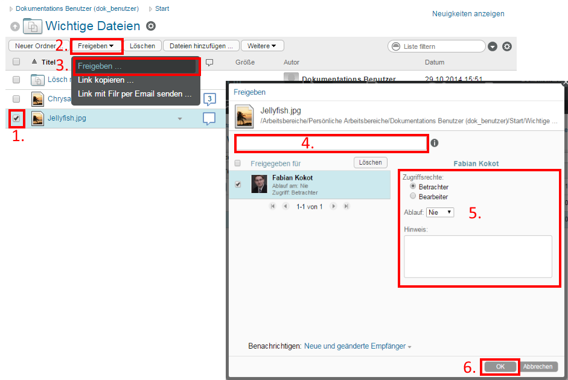The height and width of the screenshot is (380, 568).
Task: Click Abbrechen to cancel sharing
Action: (538, 367)
